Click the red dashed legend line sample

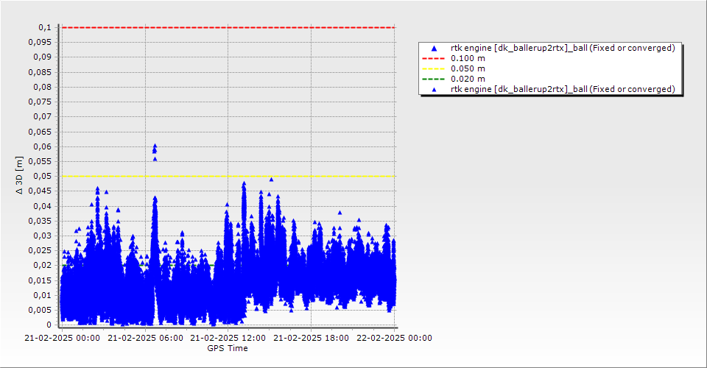point(433,59)
